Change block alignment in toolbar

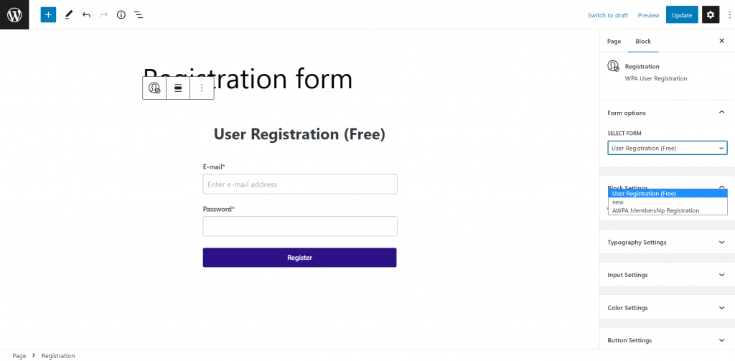coord(178,88)
